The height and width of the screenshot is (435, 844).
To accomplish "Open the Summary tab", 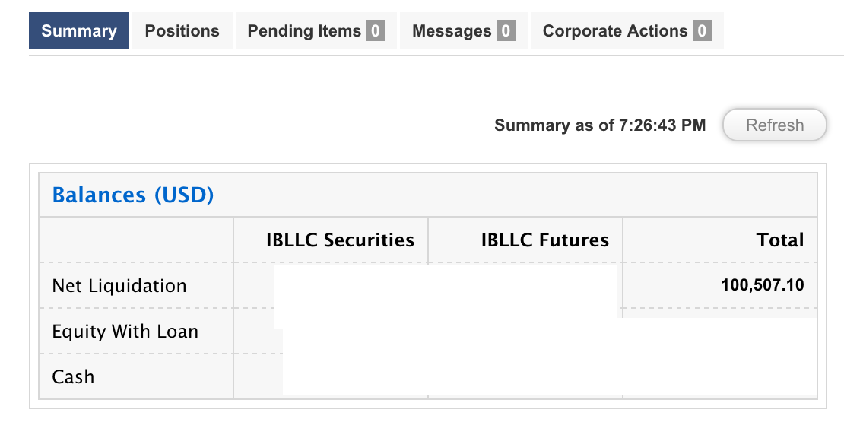I will click(79, 31).
